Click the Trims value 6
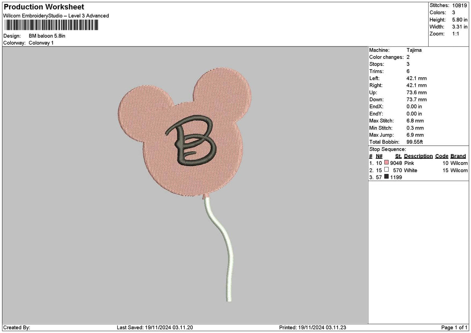This screenshot has height=333, width=471. (x=408, y=71)
